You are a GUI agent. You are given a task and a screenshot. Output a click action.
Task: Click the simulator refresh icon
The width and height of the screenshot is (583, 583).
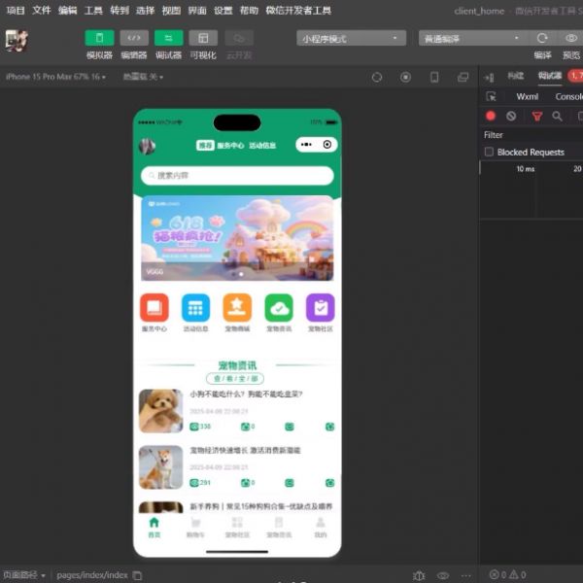click(377, 78)
